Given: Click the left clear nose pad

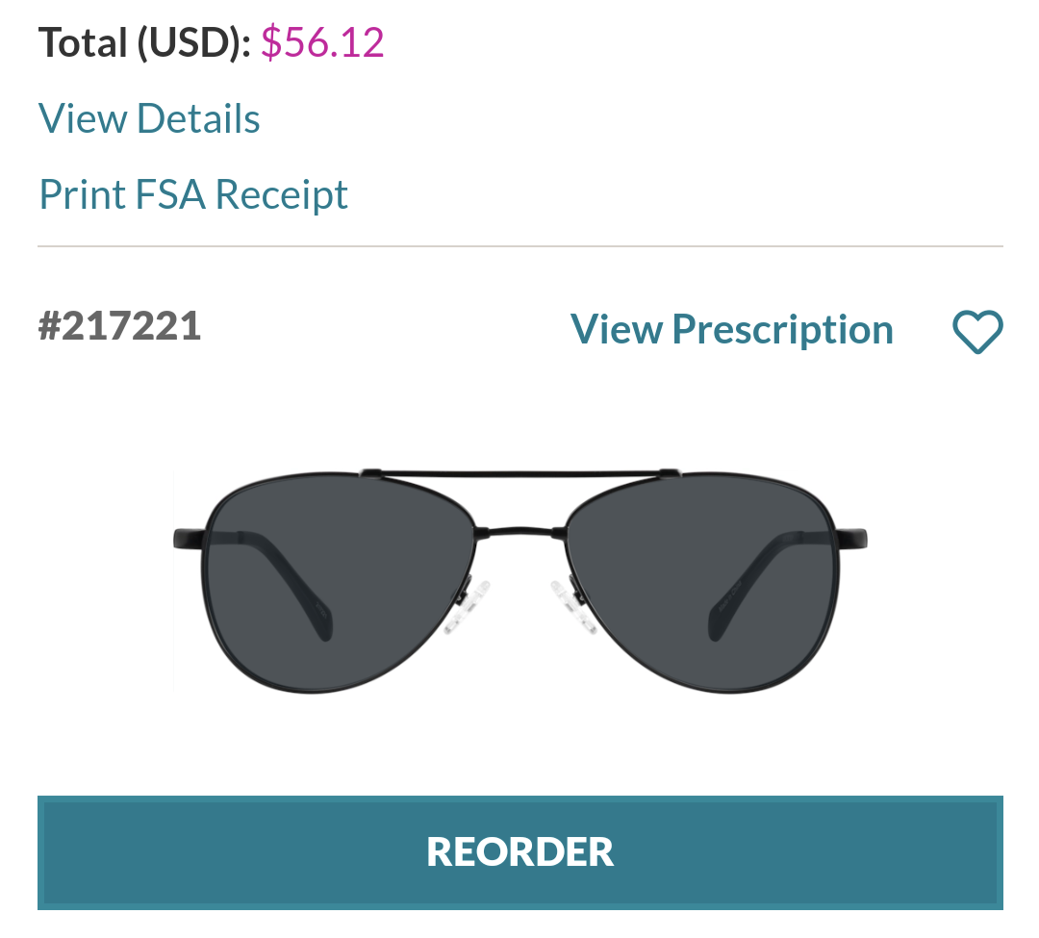Looking at the screenshot, I should 469,606.
